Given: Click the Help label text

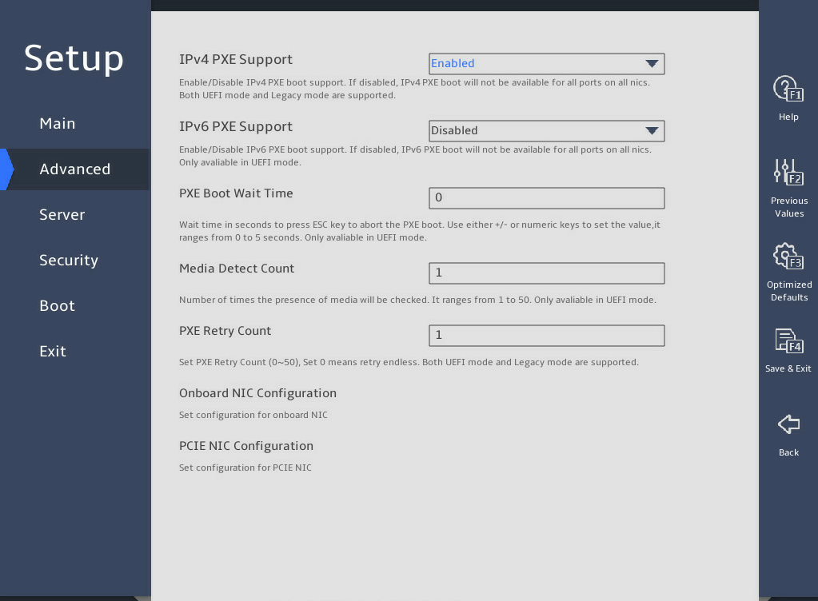Looking at the screenshot, I should click(788, 117).
